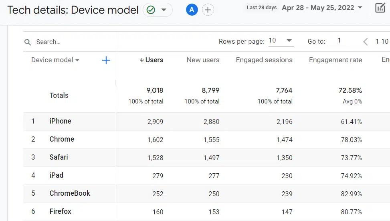Sort by the Engaged sessions column
The image size is (390, 221).
click(x=264, y=60)
